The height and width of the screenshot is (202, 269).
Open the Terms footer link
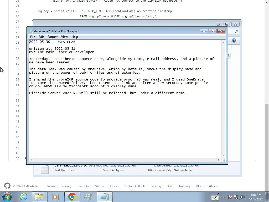click(x=51, y=186)
